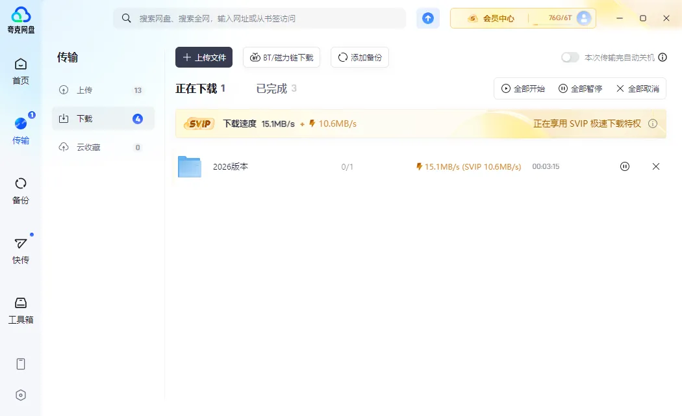The image size is (682, 416).
Task: Cancel the 2026版本 download
Action: pos(656,166)
